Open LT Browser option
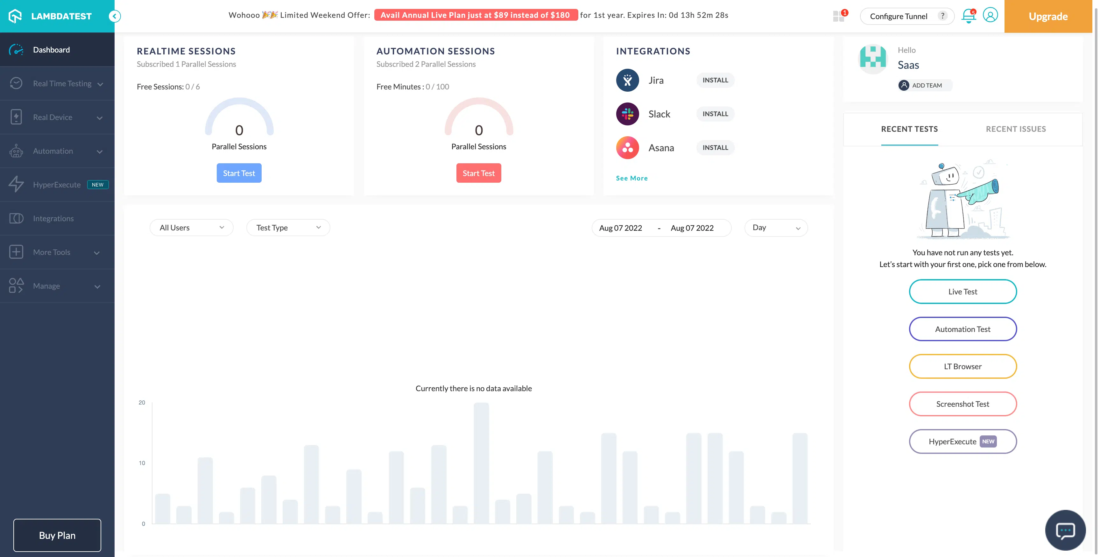 point(962,366)
